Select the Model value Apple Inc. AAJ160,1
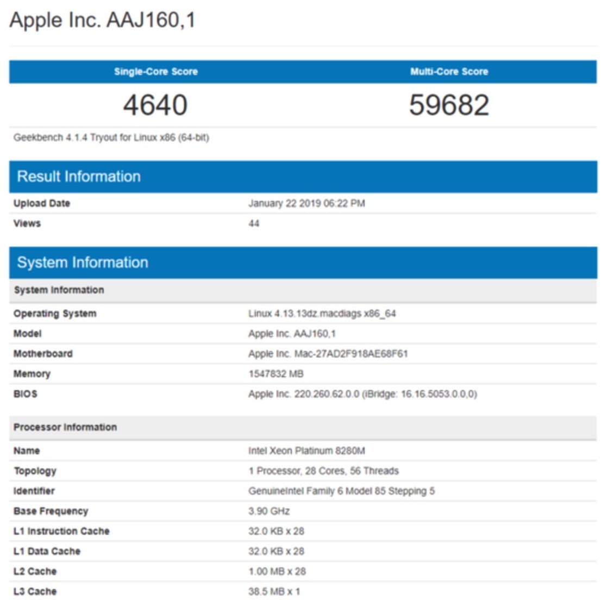601x614 pixels. tap(292, 334)
